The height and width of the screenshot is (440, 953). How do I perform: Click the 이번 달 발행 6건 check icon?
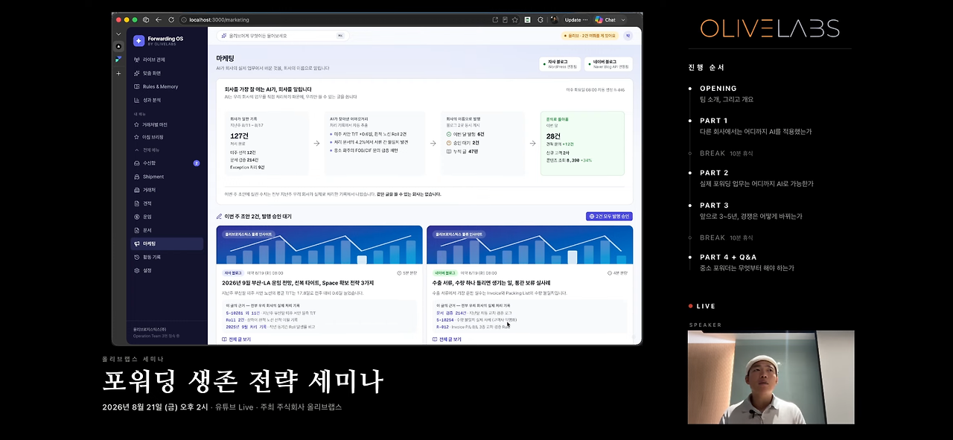coord(448,134)
